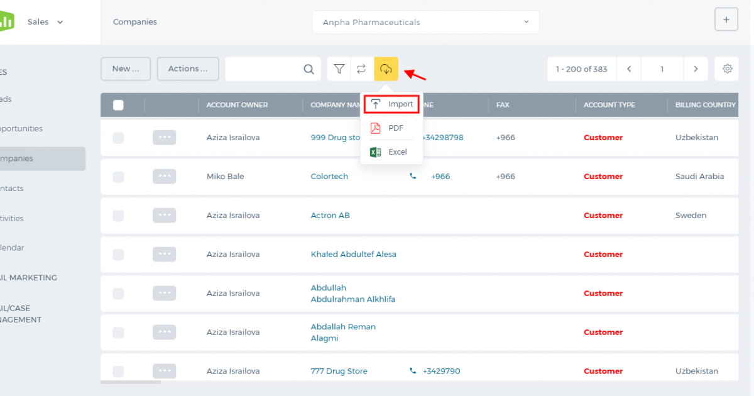Image resolution: width=754 pixels, height=396 pixels.
Task: Check the Khaled Abdultef Alesa row checkbox
Action: coord(118,255)
